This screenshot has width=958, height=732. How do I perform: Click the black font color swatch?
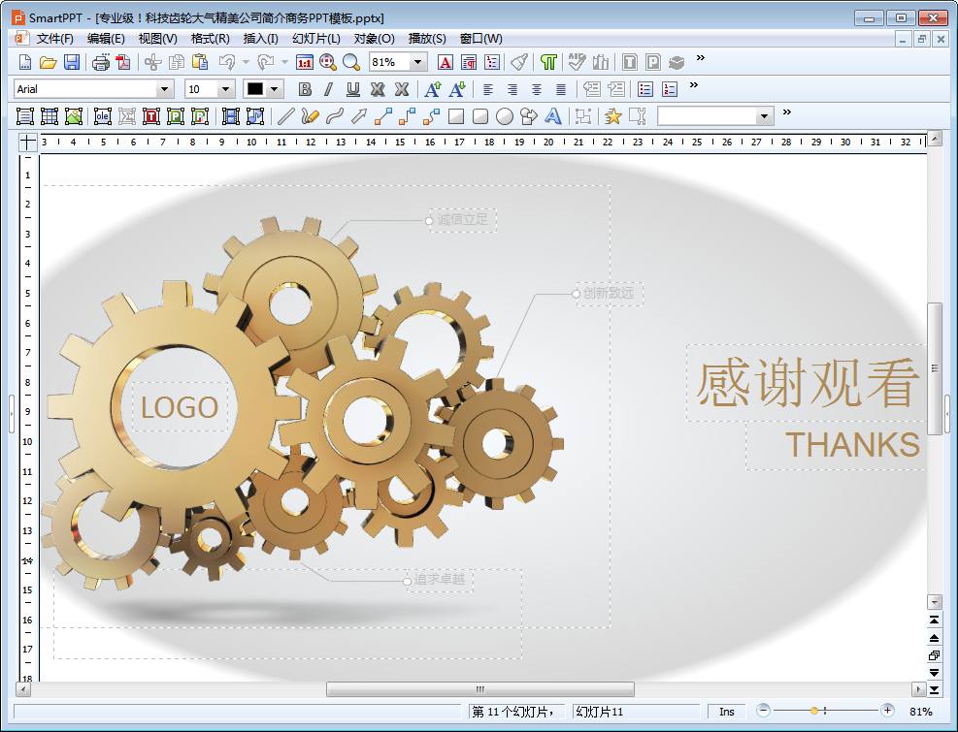(x=255, y=89)
